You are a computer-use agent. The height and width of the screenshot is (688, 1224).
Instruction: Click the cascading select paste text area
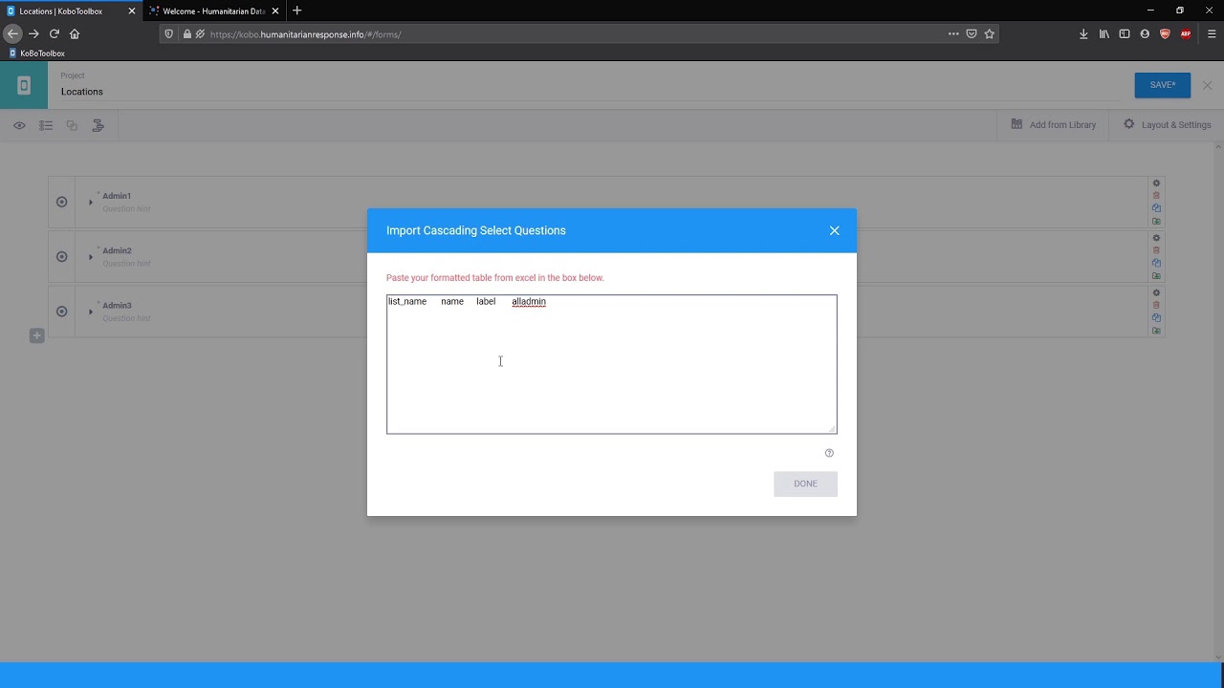tap(612, 364)
